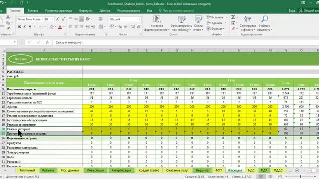Decrease font size with the smaller A

63,19
